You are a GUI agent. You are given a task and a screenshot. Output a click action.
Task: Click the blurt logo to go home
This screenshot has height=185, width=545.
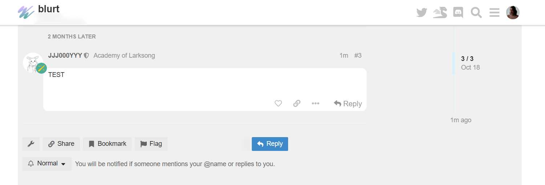(x=39, y=11)
